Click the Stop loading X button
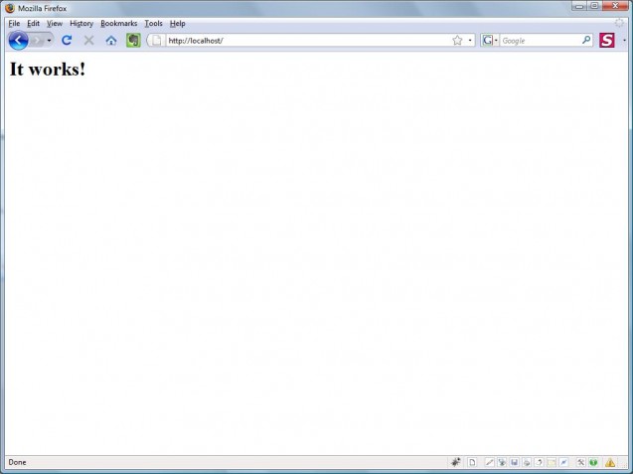 pos(88,41)
